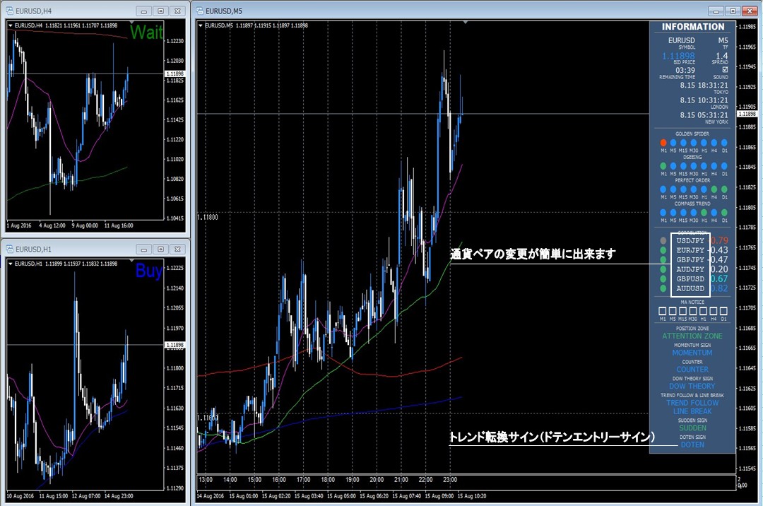
Task: Click the green correlation dot beside GBPUSD
Action: (x=663, y=278)
